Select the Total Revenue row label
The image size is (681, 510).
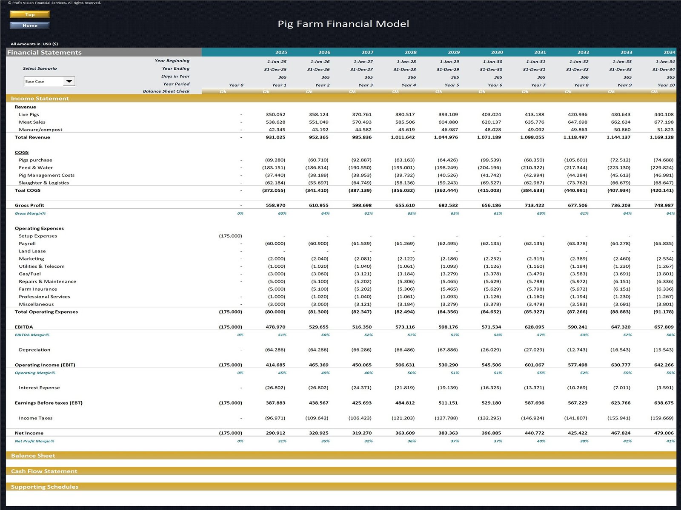click(32, 137)
